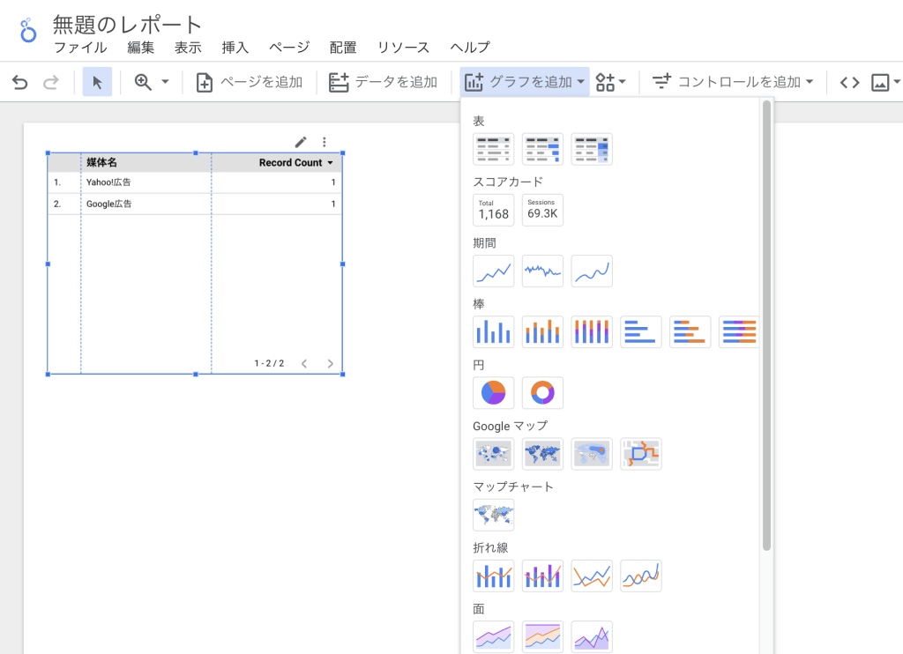
Task: Open the リソース menu
Action: (404, 48)
